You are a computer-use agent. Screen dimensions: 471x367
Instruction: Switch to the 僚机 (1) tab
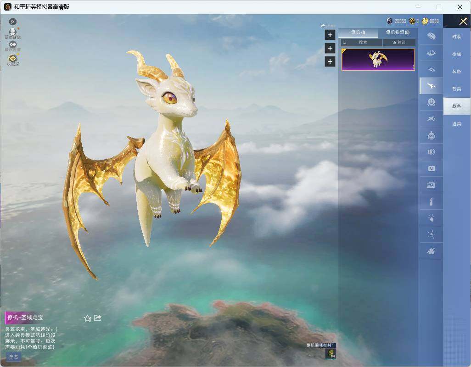[358, 32]
